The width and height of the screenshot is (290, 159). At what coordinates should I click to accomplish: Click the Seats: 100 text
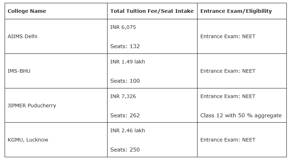click(x=125, y=81)
